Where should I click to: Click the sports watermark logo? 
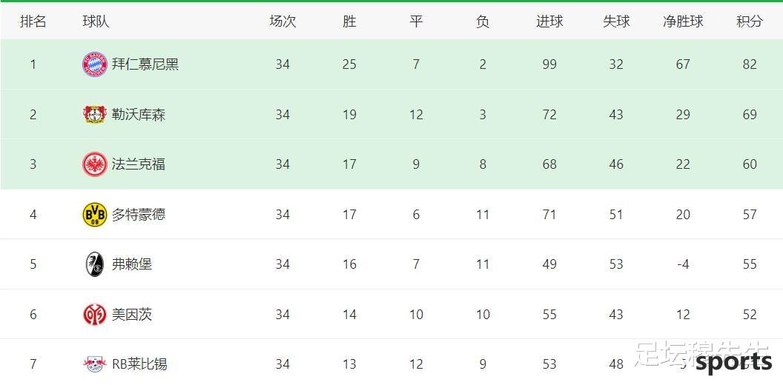click(734, 363)
